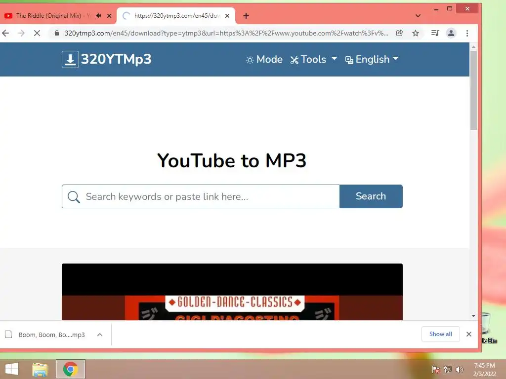The width and height of the screenshot is (506, 379).
Task: Click the YouTube to MP3 heading
Action: [232, 160]
